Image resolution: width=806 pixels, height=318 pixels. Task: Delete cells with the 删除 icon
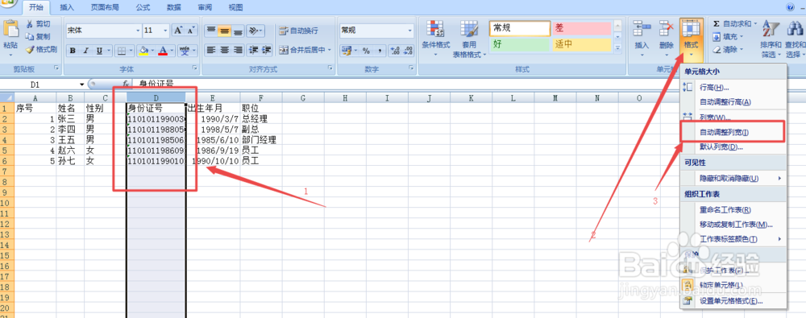click(x=667, y=28)
